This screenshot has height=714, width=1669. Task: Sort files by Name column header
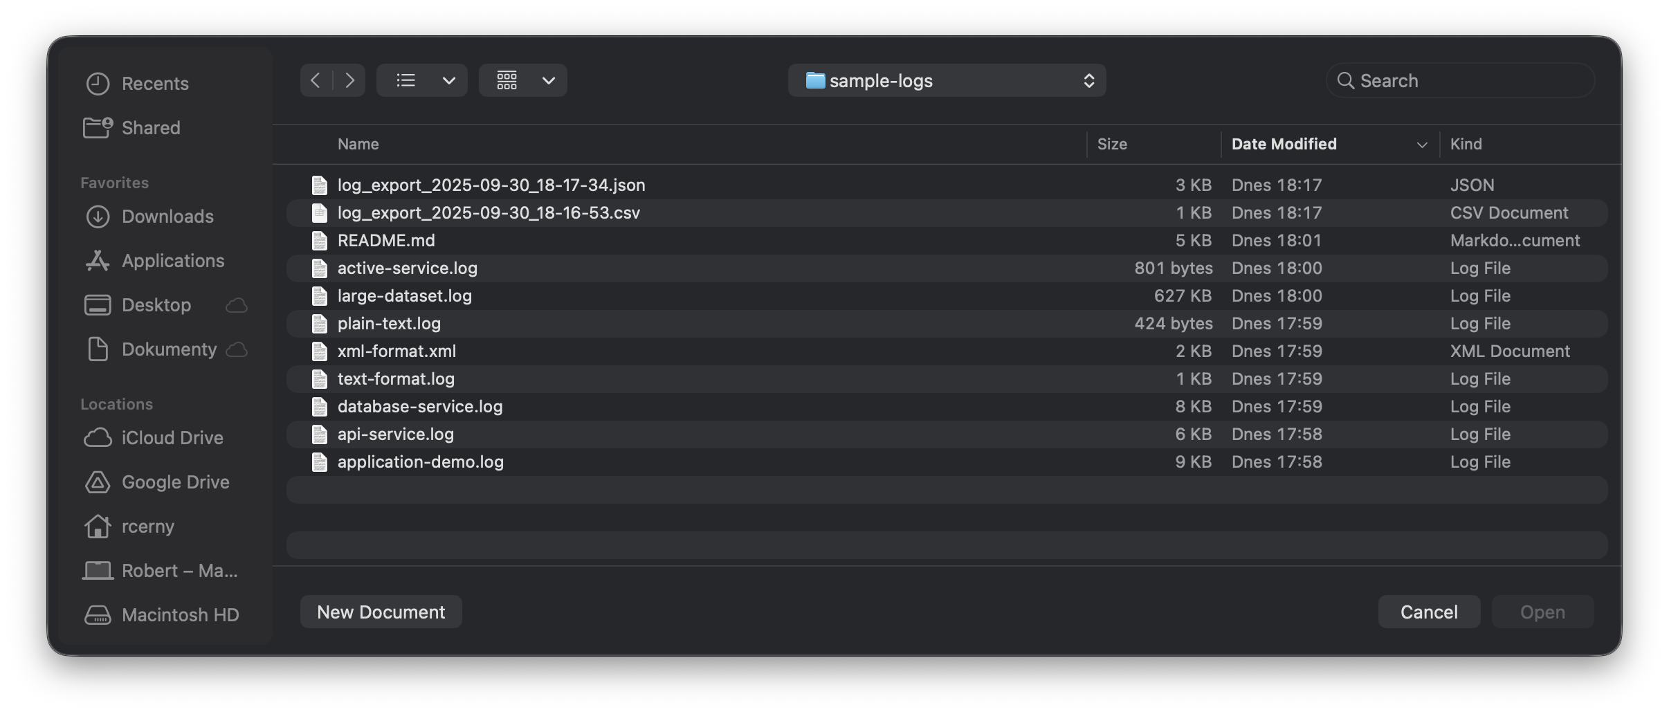(358, 144)
